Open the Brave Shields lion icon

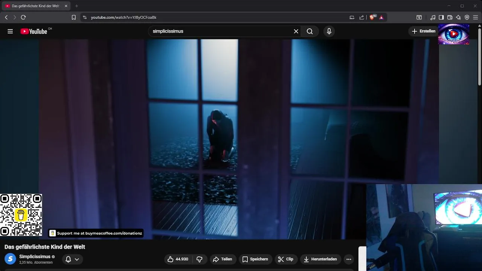coord(372,17)
